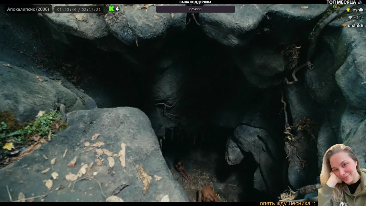
Task: Click the gold trophy icon next to lesnik
Action: point(348,10)
